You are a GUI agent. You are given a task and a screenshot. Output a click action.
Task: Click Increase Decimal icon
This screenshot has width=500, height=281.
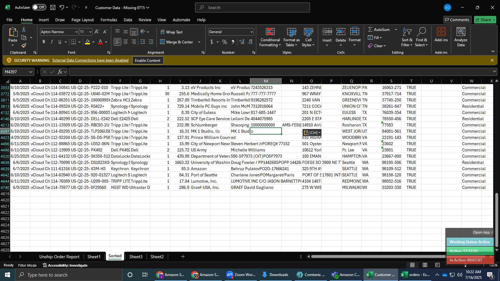[x=242, y=42]
